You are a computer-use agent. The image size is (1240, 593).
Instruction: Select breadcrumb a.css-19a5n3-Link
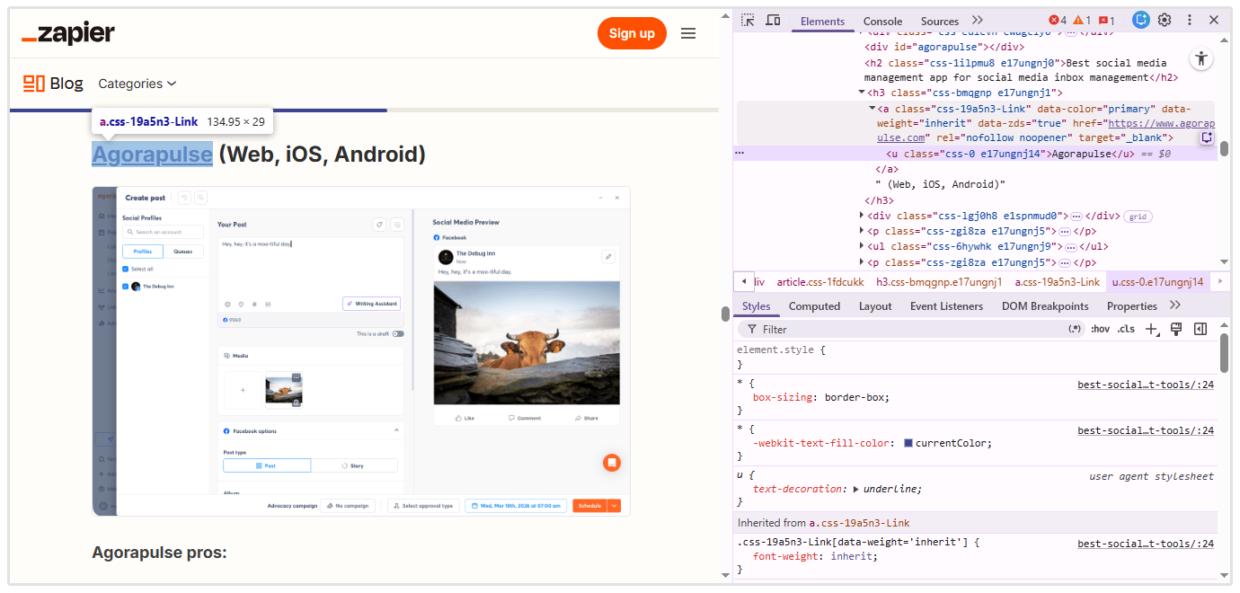pos(1057,282)
